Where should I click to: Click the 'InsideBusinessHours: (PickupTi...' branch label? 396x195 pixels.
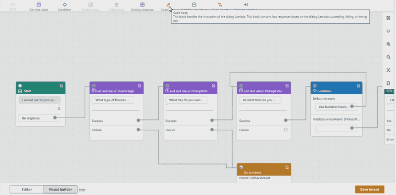pos(337,119)
